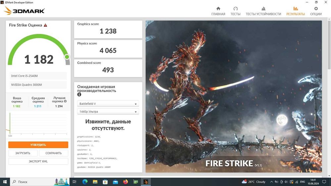Open the ОПЦИИ settings tab
Image resolution: width=331 pixels, height=186 pixels.
point(316,11)
